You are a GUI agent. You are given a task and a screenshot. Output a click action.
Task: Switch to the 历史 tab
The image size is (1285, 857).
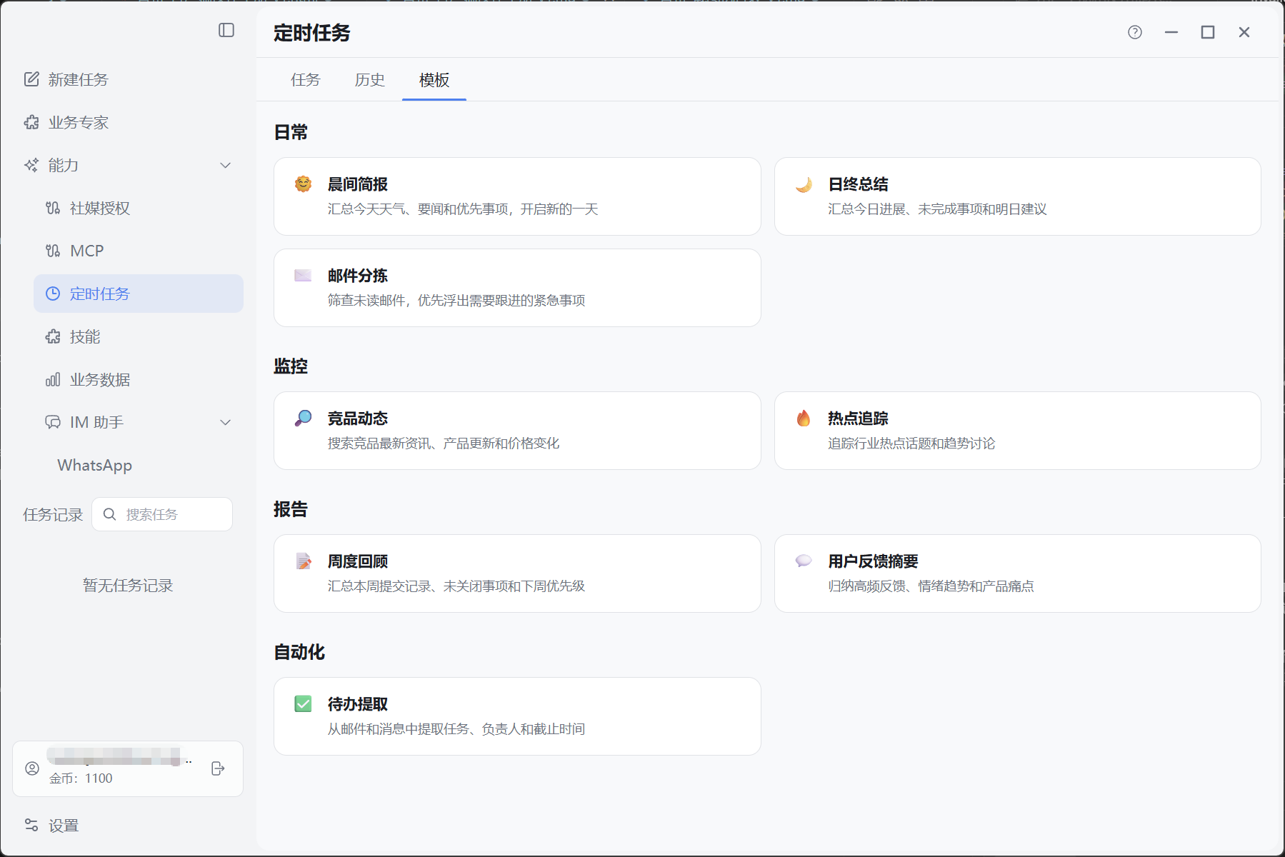370,79
